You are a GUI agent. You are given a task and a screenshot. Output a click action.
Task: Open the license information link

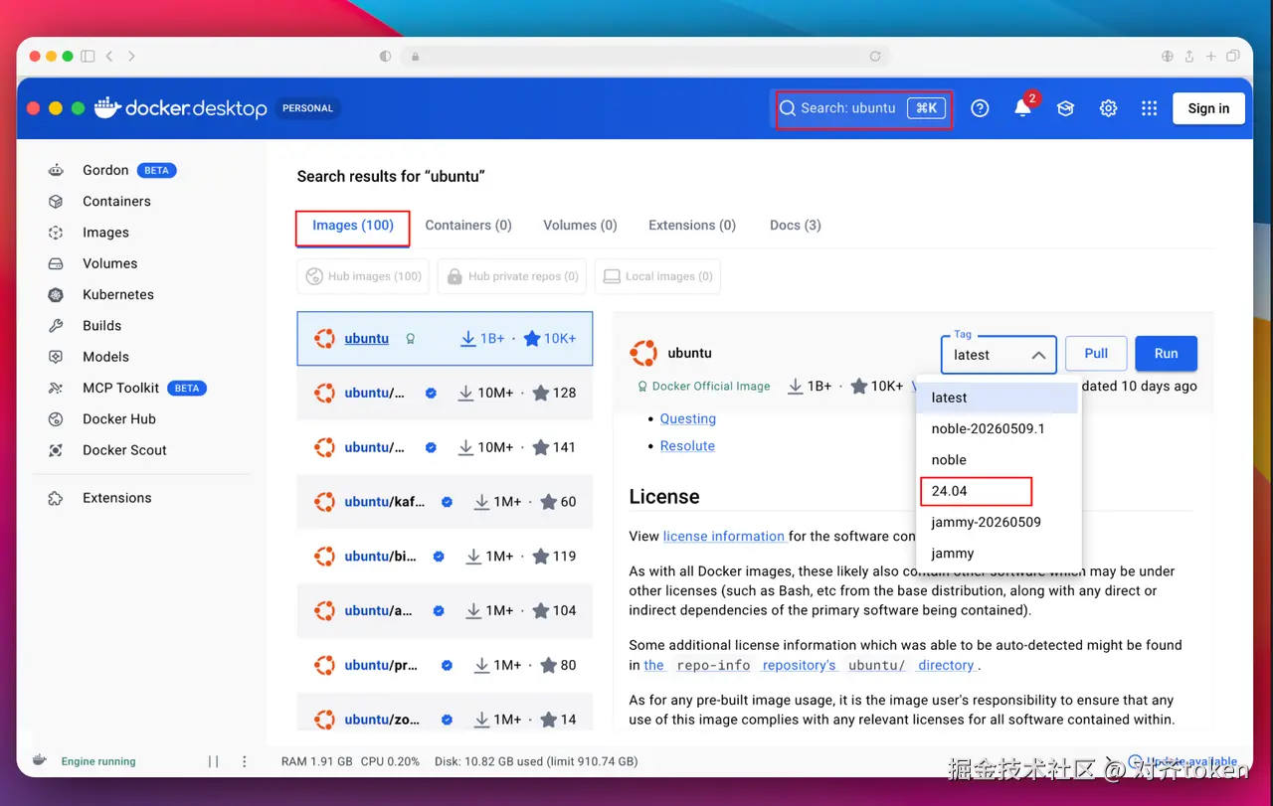coord(724,536)
